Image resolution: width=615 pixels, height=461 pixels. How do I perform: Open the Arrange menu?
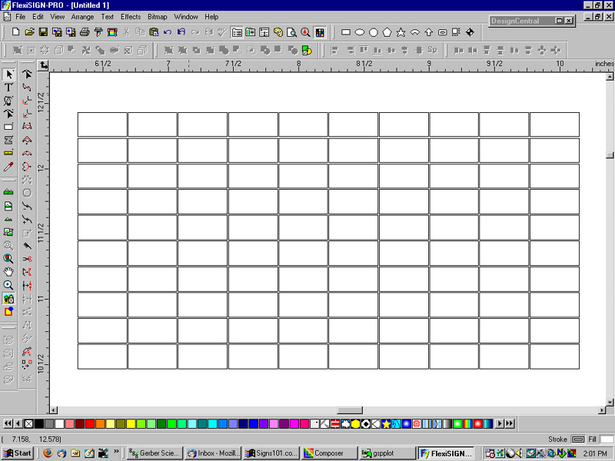click(82, 17)
